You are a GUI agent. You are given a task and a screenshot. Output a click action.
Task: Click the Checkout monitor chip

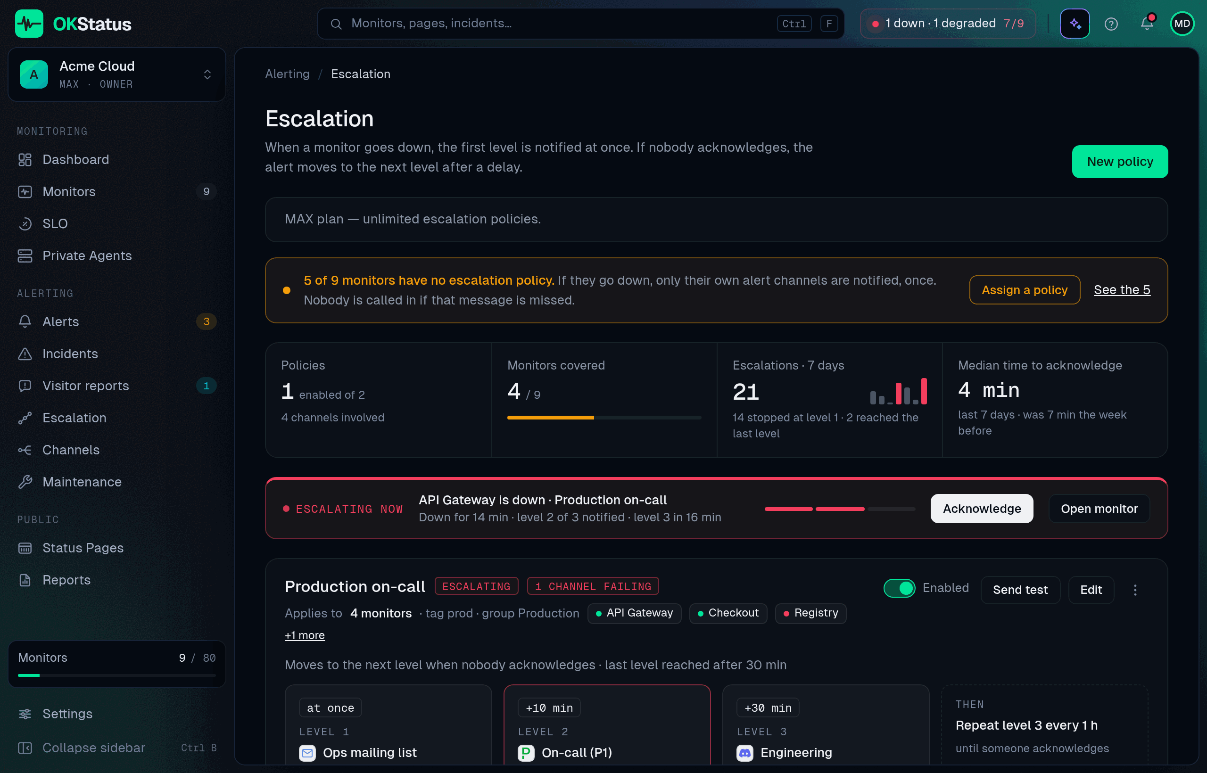(x=728, y=613)
